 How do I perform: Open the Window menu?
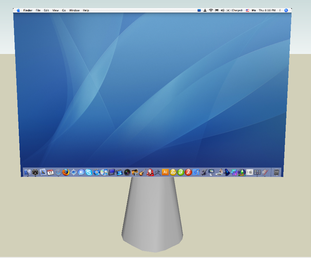click(x=74, y=10)
